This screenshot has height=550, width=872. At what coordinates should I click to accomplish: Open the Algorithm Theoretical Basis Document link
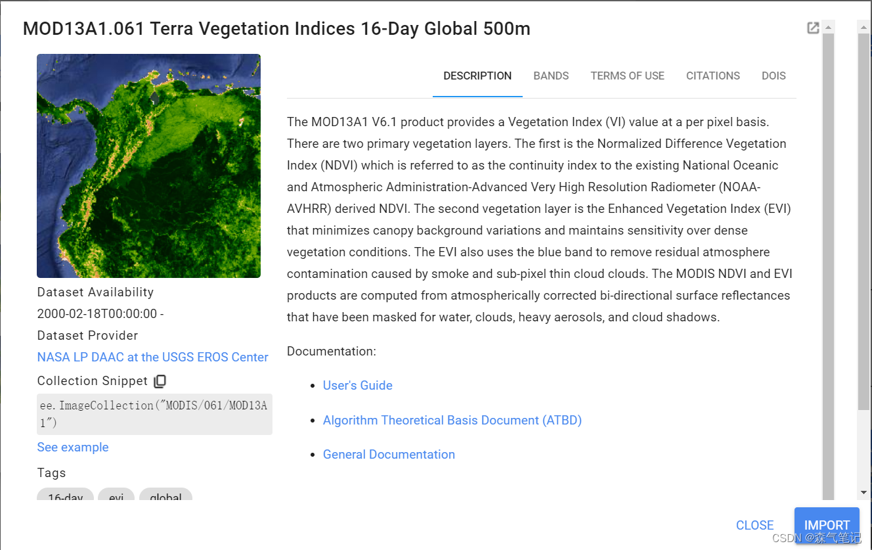coord(452,420)
